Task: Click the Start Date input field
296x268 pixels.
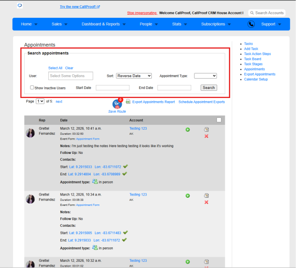Action: 112,88
